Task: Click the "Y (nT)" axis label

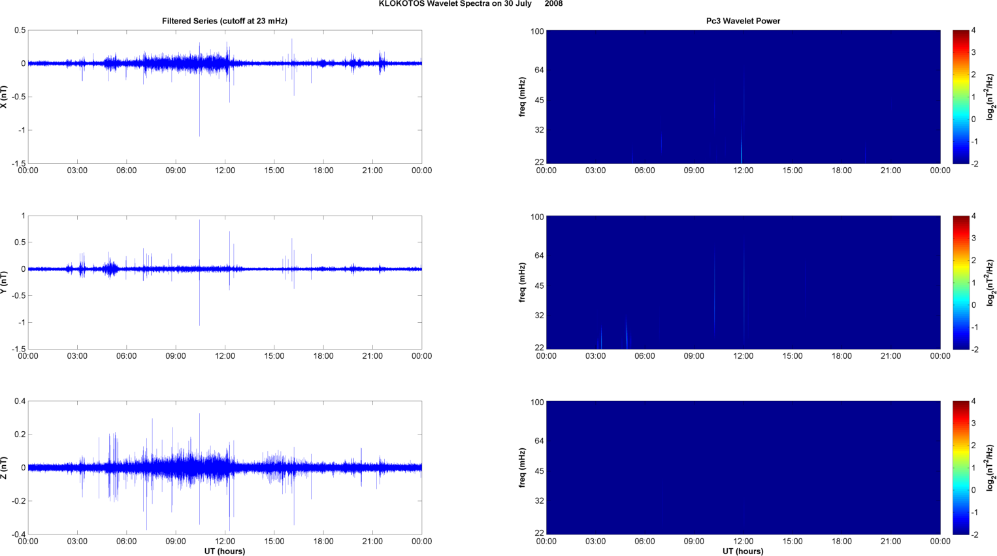Action: click(4, 282)
